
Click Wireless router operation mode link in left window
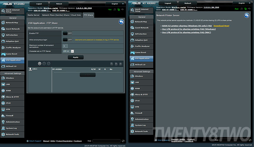pyautogui.click(x=51, y=8)
